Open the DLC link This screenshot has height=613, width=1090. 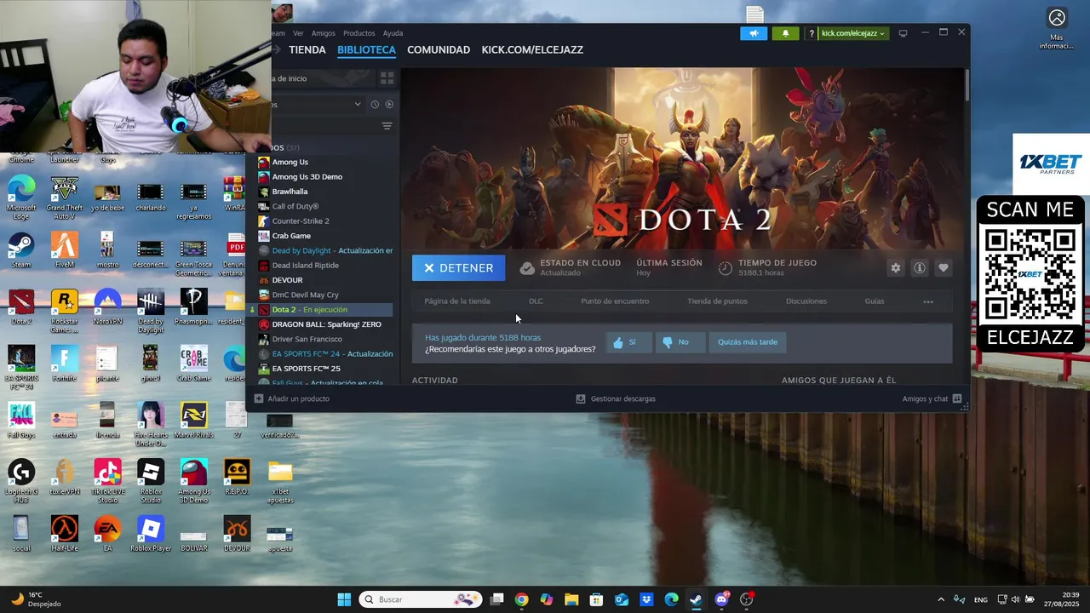536,301
